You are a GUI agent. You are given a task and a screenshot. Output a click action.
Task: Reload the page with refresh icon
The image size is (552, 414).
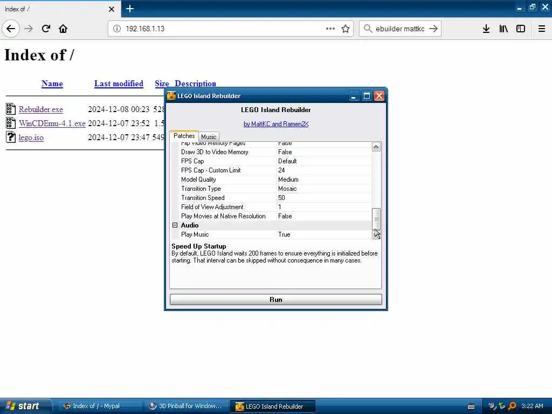(x=46, y=29)
